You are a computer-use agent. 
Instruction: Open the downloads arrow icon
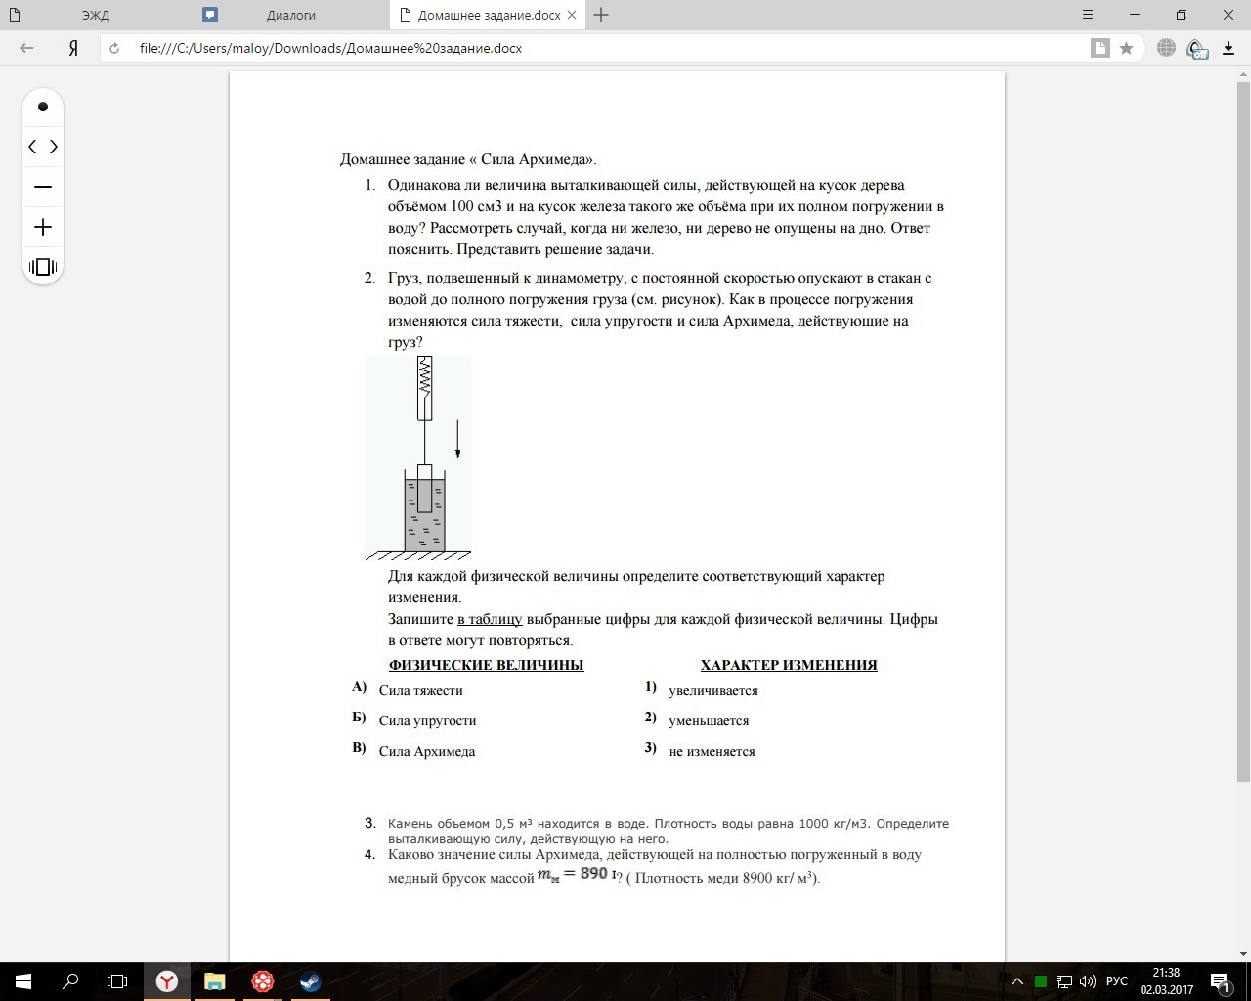tap(1229, 48)
